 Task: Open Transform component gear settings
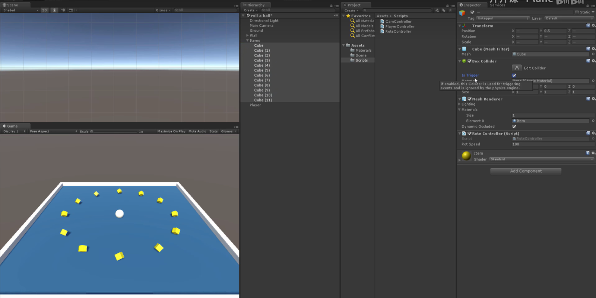[593, 26]
